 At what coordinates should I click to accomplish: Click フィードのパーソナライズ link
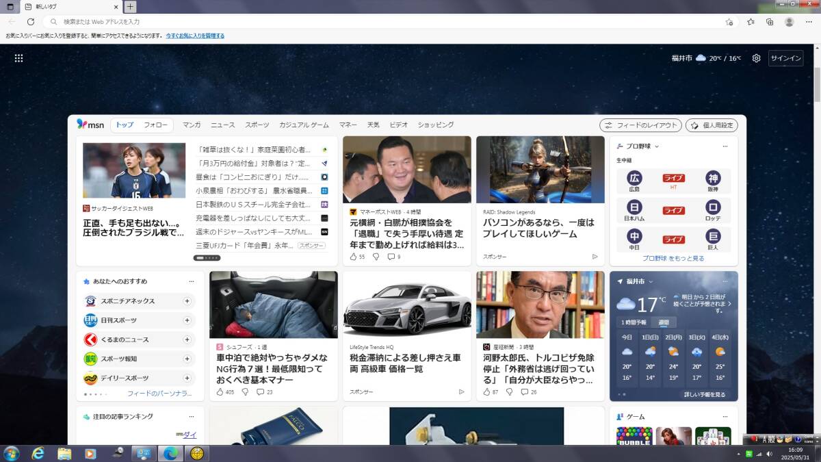[x=159, y=394]
